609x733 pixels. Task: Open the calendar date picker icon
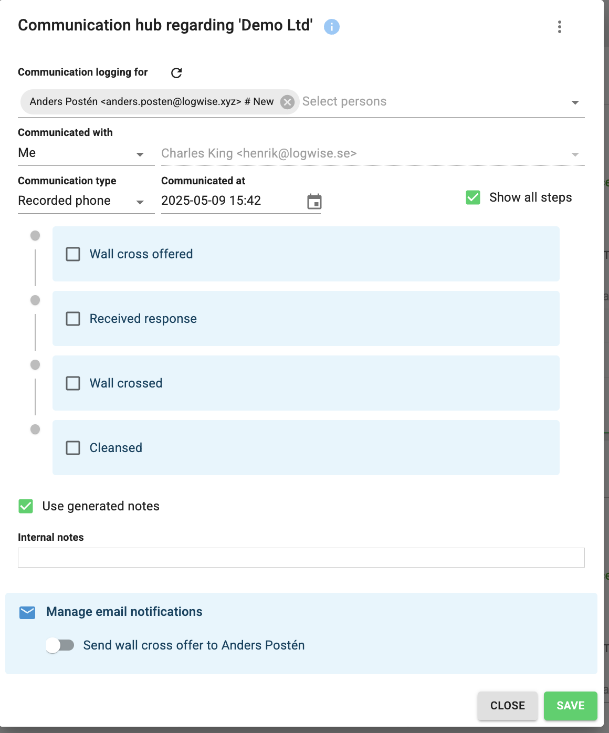click(x=314, y=201)
